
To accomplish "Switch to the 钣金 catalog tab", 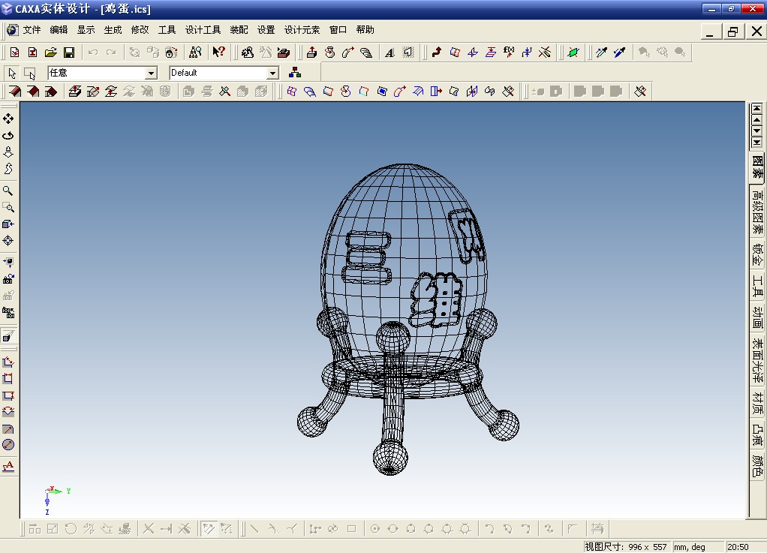I will (x=757, y=255).
